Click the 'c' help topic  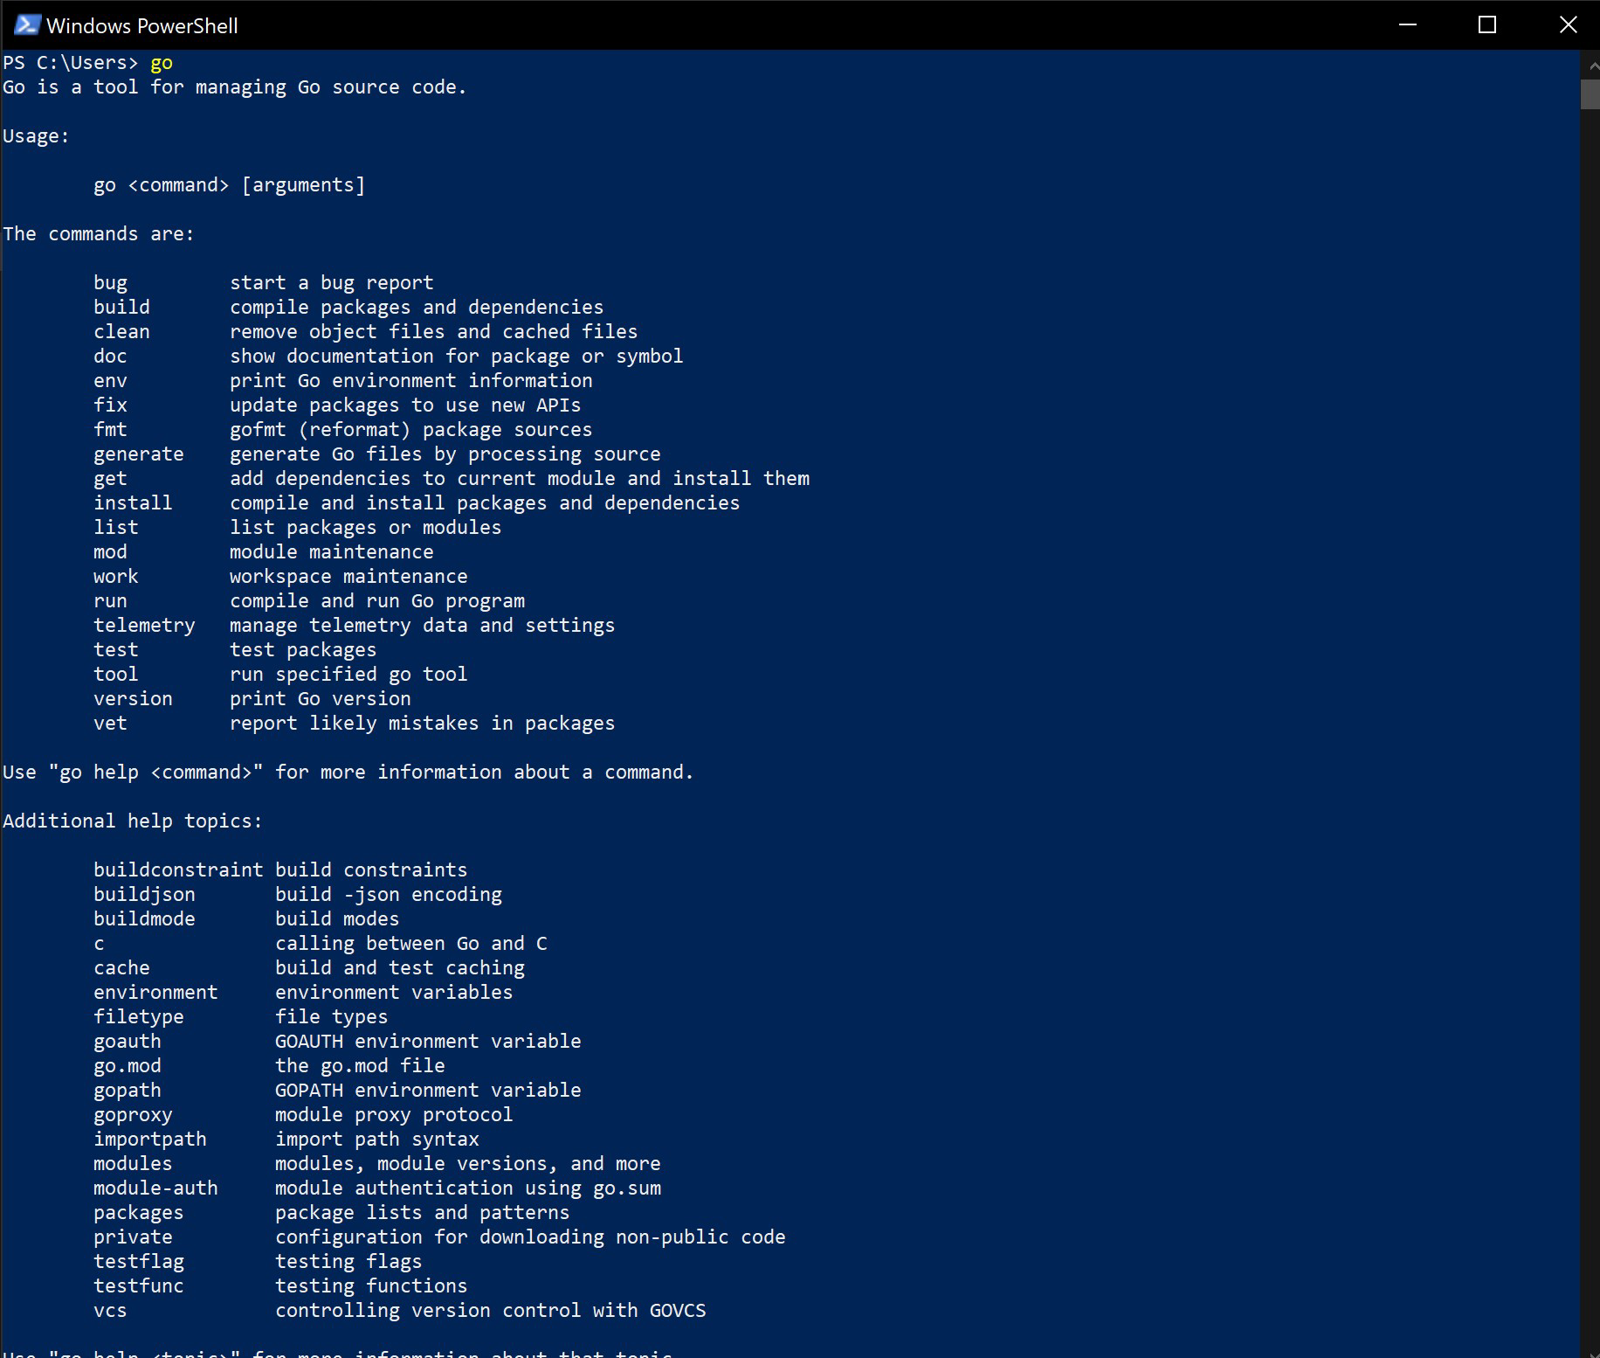click(99, 944)
